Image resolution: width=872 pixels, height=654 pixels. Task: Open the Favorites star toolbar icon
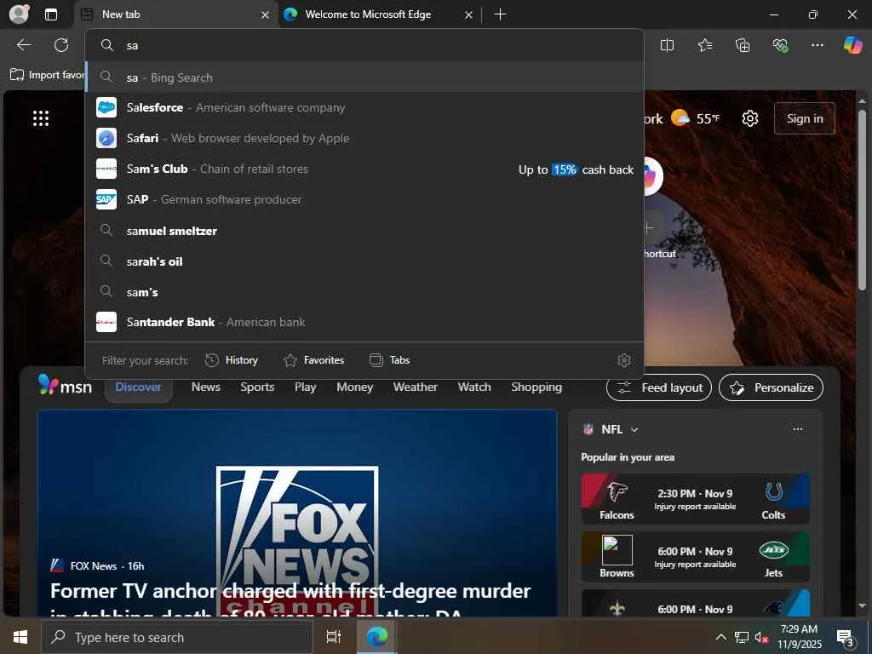704,46
